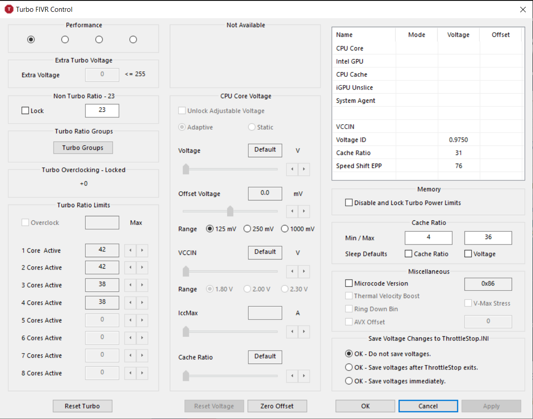Select the first Performance profile radio
The image size is (533, 419).
(31, 40)
